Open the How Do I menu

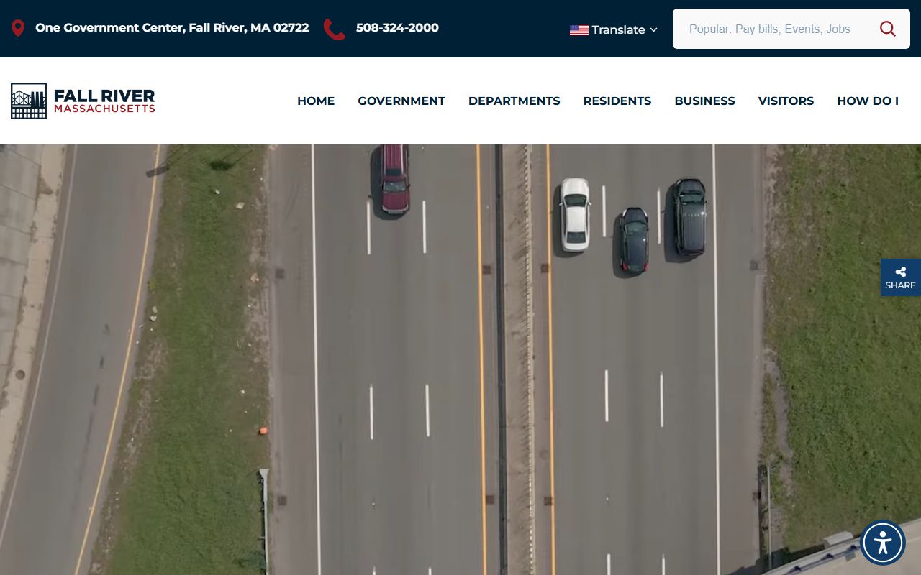[867, 101]
